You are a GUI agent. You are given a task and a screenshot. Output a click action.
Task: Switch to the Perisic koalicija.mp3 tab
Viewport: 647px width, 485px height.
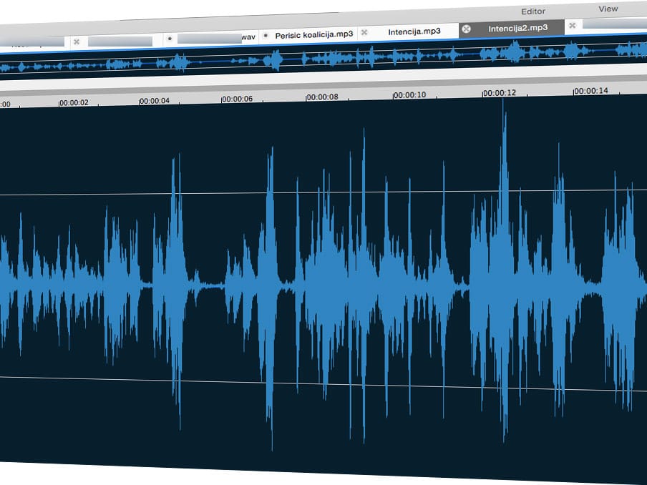pyautogui.click(x=313, y=34)
